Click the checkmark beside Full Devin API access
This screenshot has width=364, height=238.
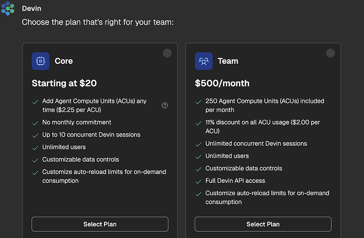pos(198,182)
